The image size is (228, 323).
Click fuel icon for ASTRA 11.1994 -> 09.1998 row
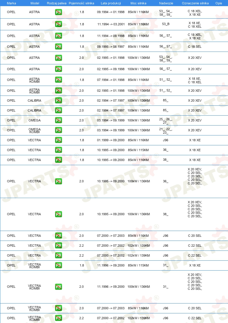click(x=59, y=36)
